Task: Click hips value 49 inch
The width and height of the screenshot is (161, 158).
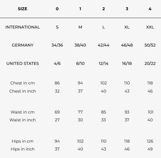Action: coord(150,149)
